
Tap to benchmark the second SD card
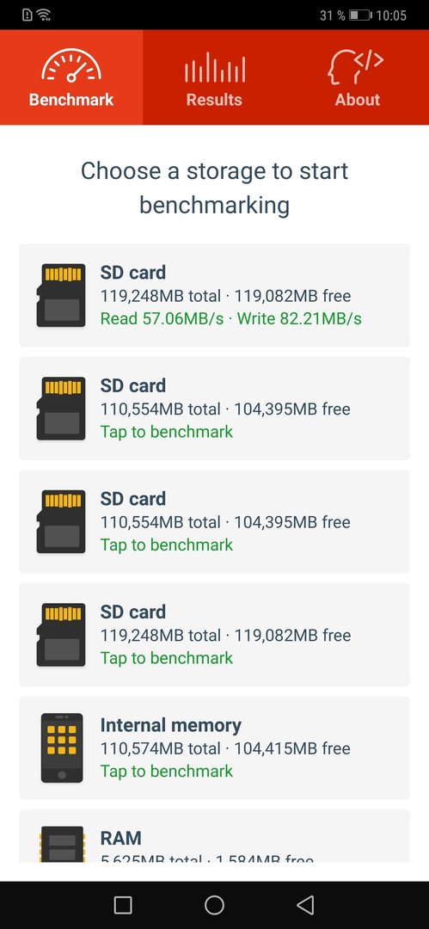coord(167,431)
